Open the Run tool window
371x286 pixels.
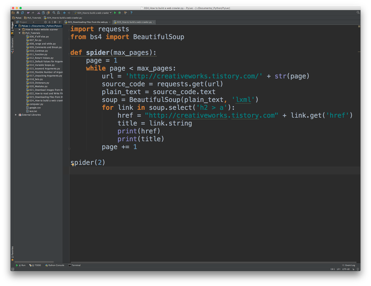21,265
